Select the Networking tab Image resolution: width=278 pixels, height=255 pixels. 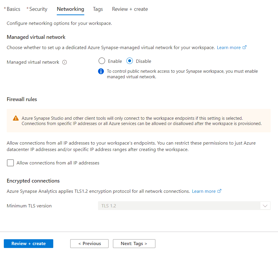71,9
